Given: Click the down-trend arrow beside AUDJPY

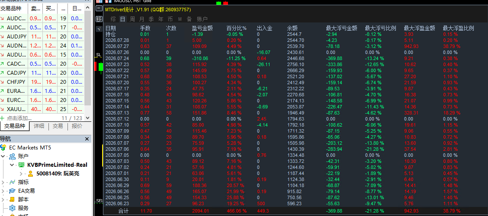Looking at the screenshot, I should coord(3,37).
